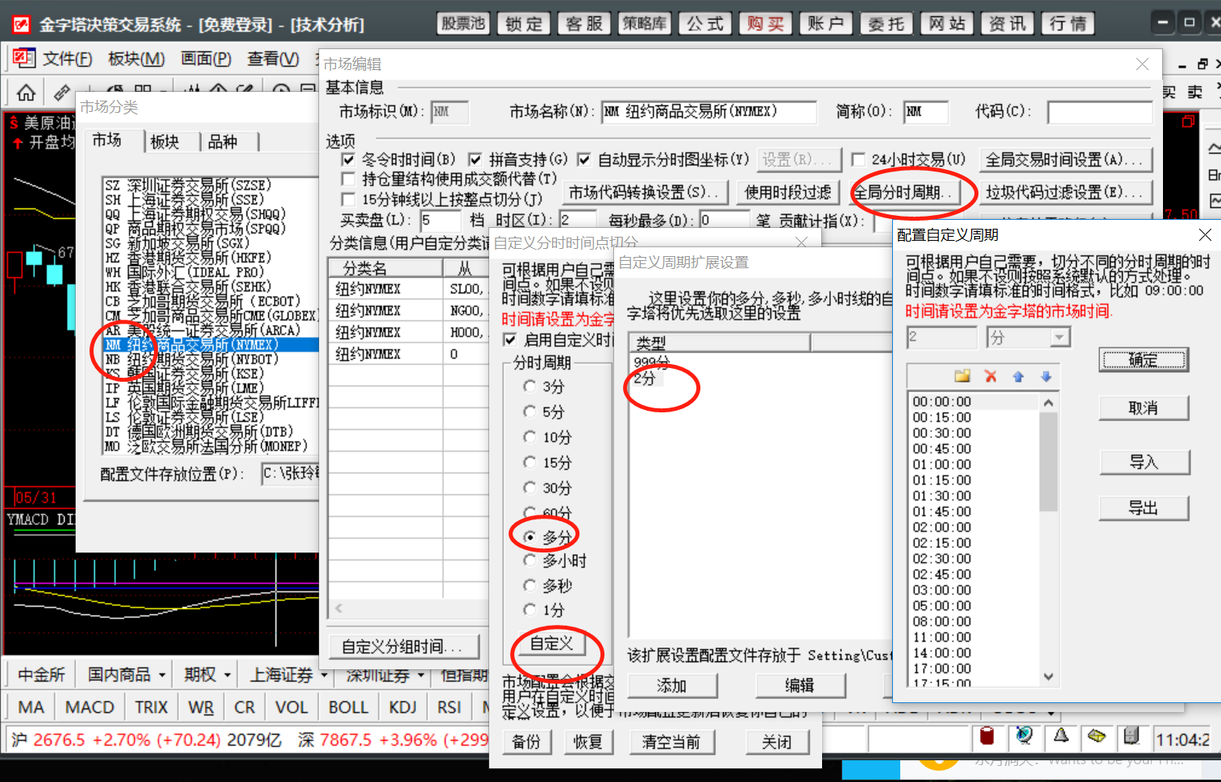Viewport: 1221px width, 782px height.
Task: Open the 分 unit dropdown in 配置自定义周期
Action: [1060, 337]
